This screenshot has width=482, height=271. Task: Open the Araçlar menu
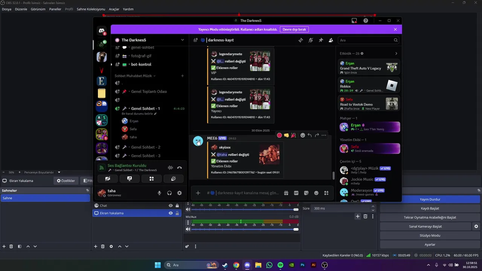[x=114, y=9]
